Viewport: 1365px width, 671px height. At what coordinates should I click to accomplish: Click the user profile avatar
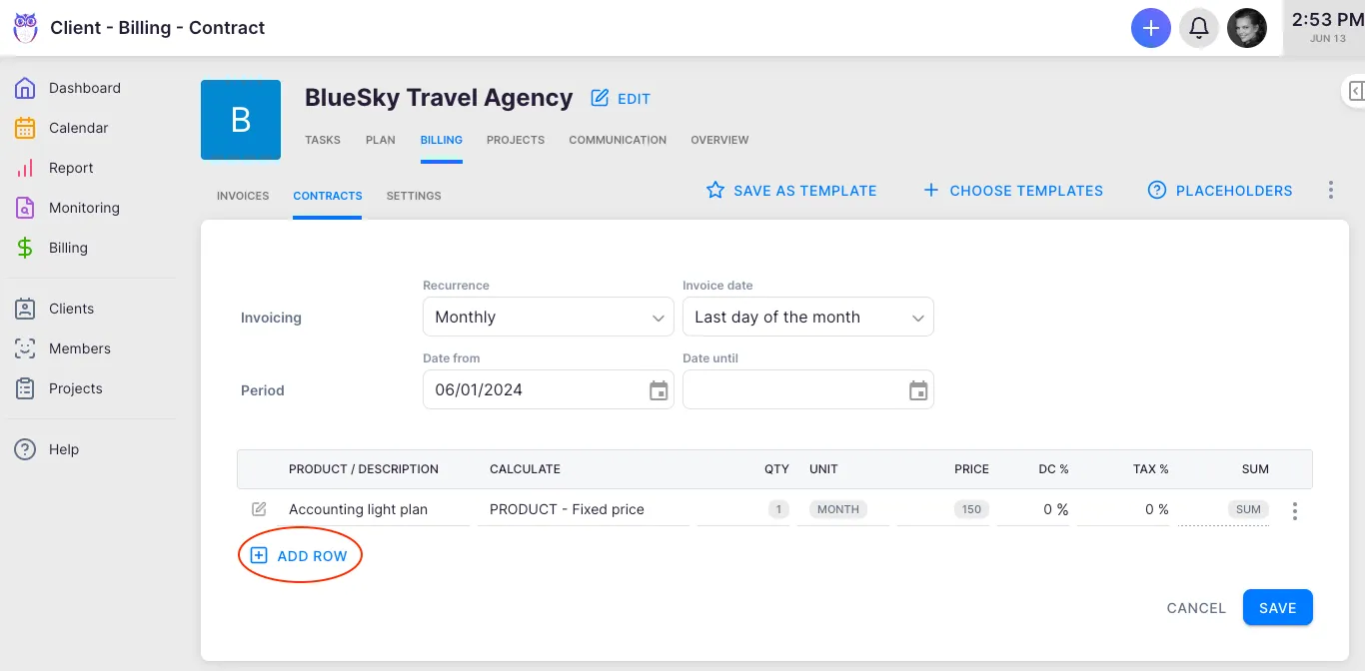click(x=1246, y=28)
